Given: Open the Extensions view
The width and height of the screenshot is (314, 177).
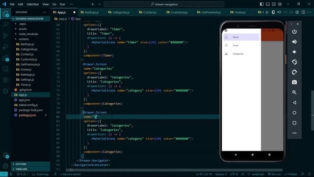Looking at the screenshot, I should click(x=5, y=58).
